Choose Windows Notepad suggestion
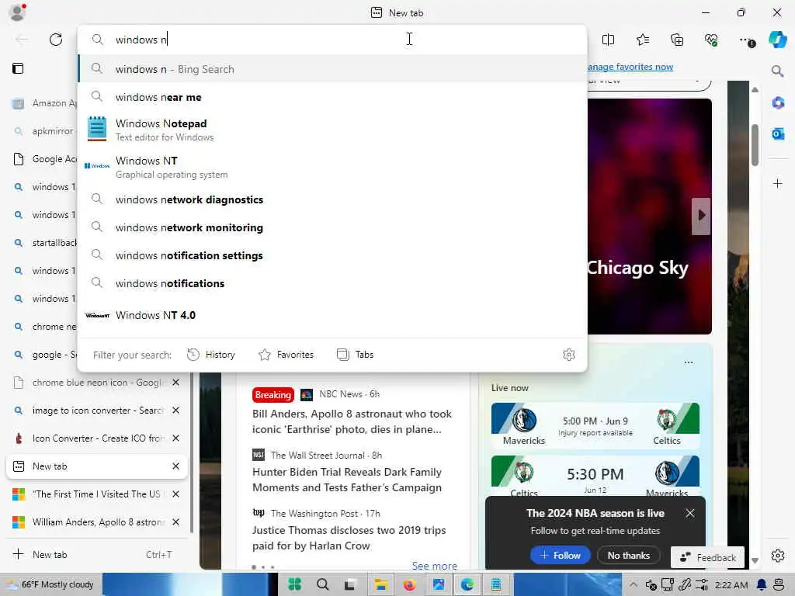 pyautogui.click(x=332, y=130)
